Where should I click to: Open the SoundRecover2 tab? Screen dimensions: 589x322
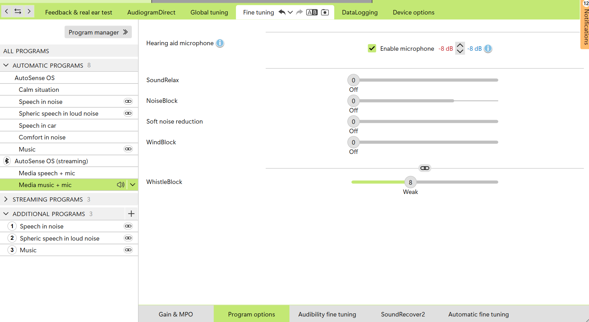point(403,314)
